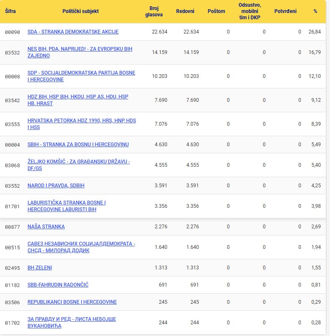
Task: Open HDZ BIH, HSP BIH, HKDU coalition link
Action: pos(78,100)
